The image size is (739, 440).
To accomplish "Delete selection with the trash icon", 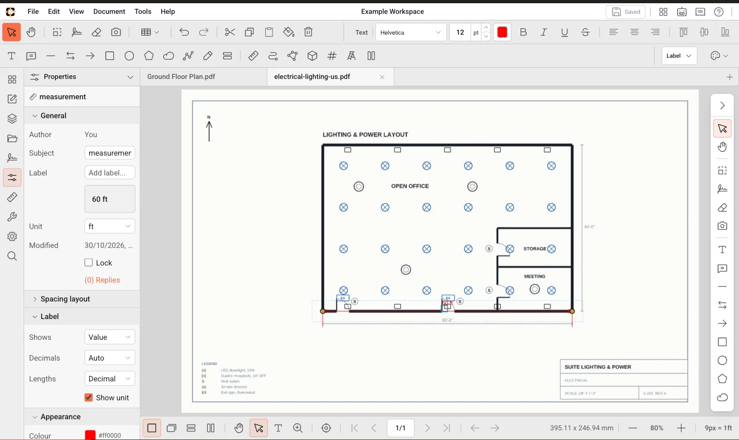I will (309, 32).
